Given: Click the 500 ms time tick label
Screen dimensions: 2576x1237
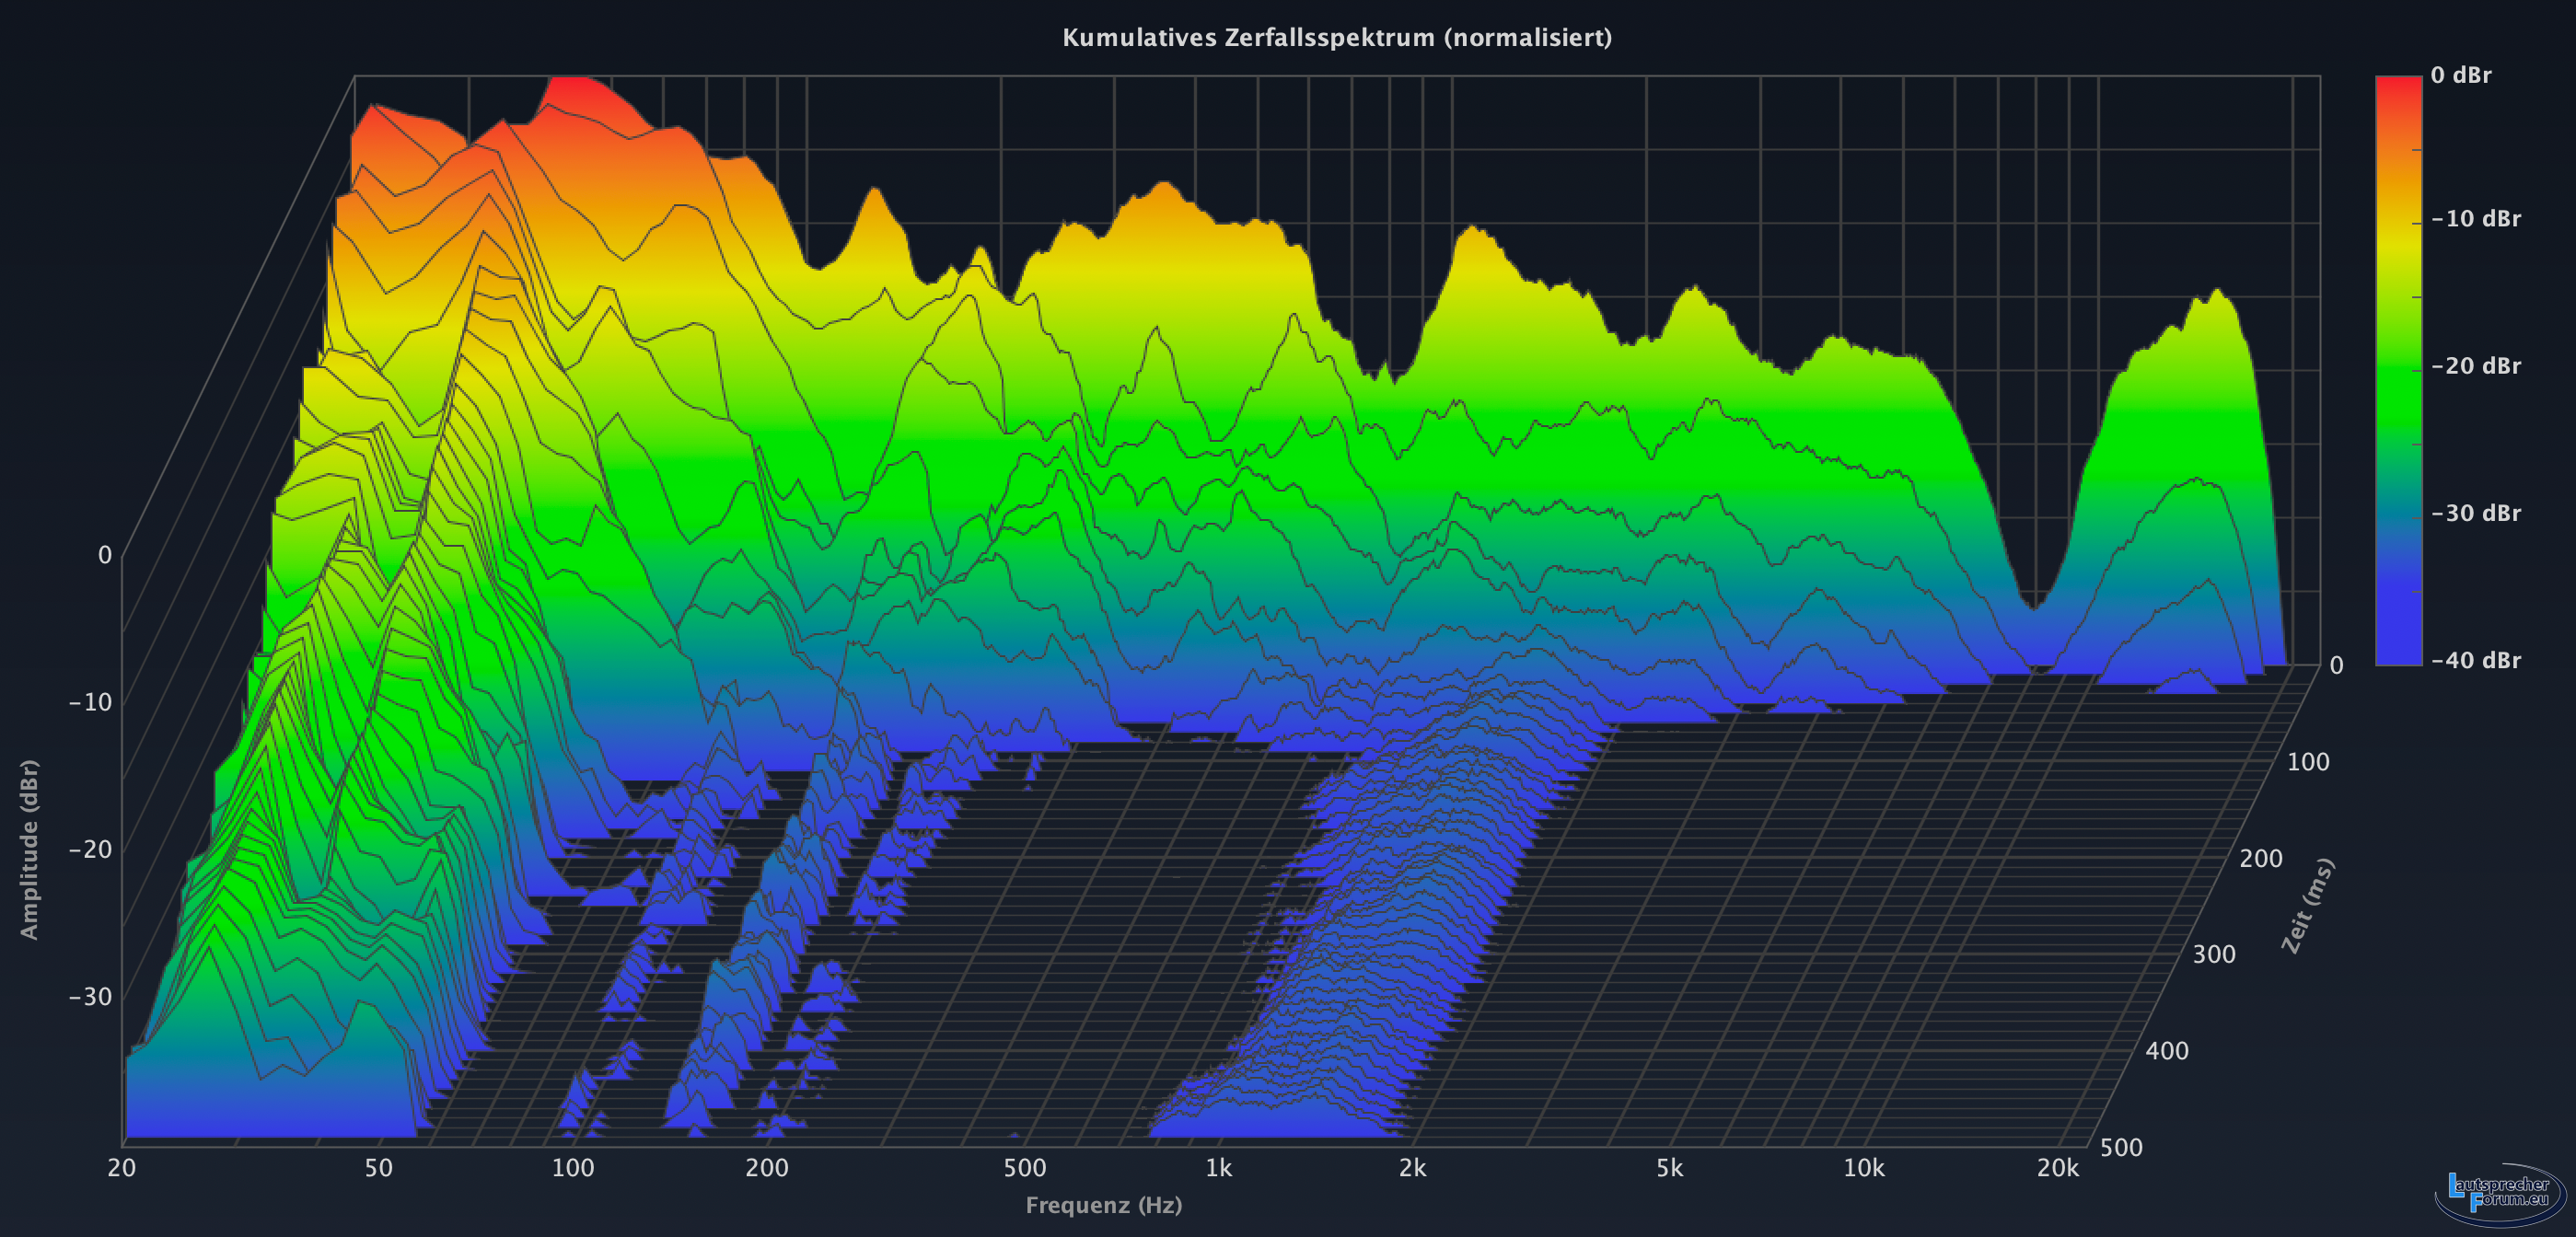Looking at the screenshot, I should tap(2121, 1147).
